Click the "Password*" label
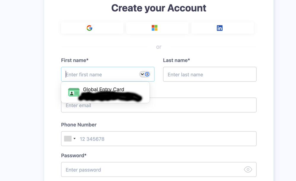The width and height of the screenshot is (296, 181). (x=74, y=156)
